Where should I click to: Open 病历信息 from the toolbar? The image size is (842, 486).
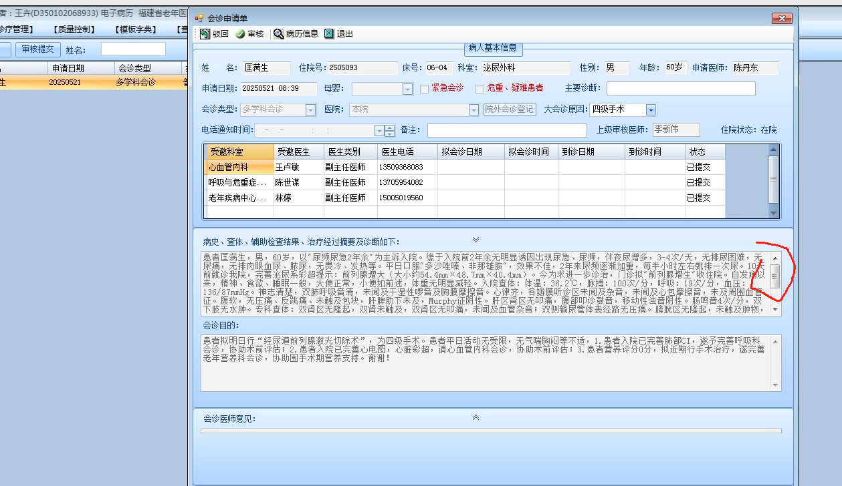[x=296, y=34]
